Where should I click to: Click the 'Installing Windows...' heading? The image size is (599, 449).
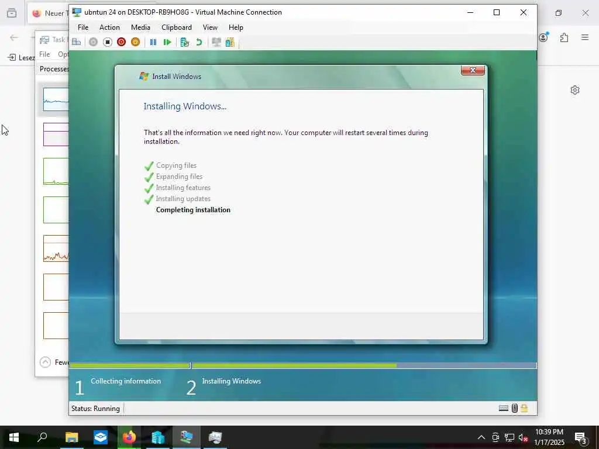tap(185, 106)
